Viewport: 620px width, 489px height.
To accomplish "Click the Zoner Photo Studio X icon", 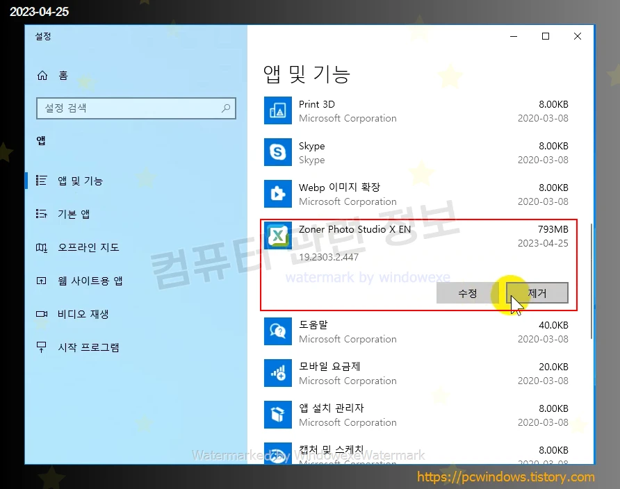I will [278, 235].
